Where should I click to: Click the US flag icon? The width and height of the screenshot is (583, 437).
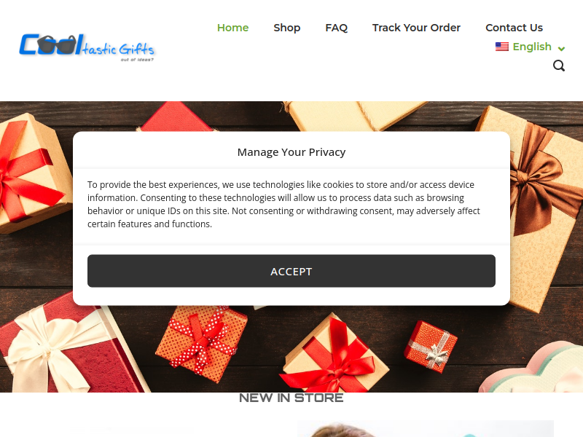(x=502, y=47)
